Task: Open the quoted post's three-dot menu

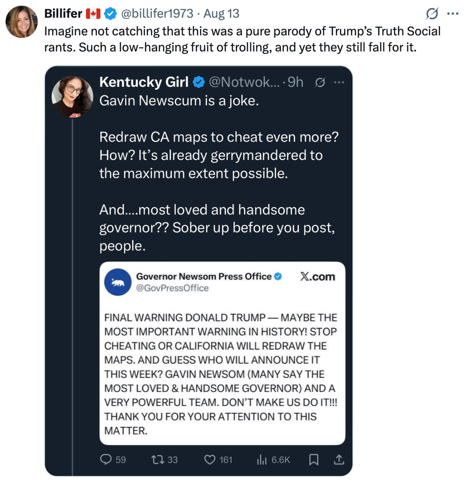Action: tap(339, 82)
